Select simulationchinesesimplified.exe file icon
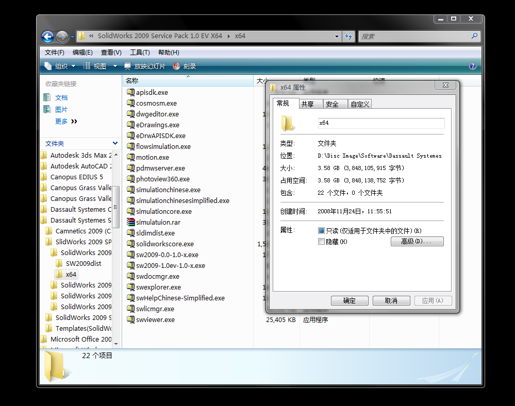This screenshot has height=406, width=515. pos(131,200)
